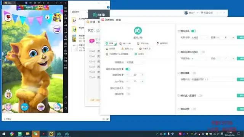Select the third virtual character in first row
The image size is (244, 137).
(143, 43)
